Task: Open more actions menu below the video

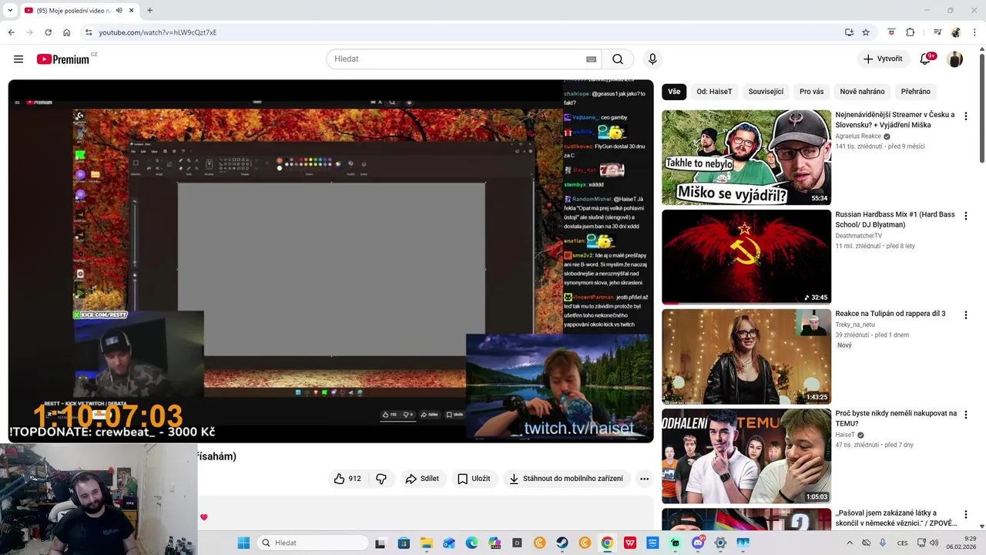Action: tap(644, 479)
